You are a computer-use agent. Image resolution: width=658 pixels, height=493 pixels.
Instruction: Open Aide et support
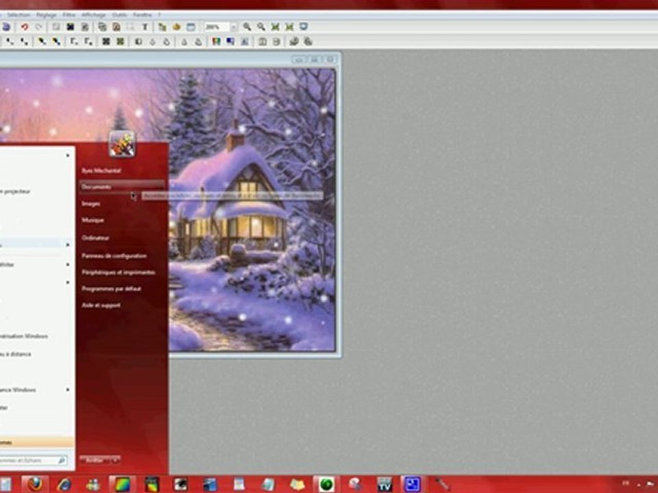click(101, 305)
